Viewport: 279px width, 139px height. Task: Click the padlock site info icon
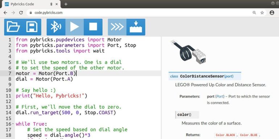31,13
